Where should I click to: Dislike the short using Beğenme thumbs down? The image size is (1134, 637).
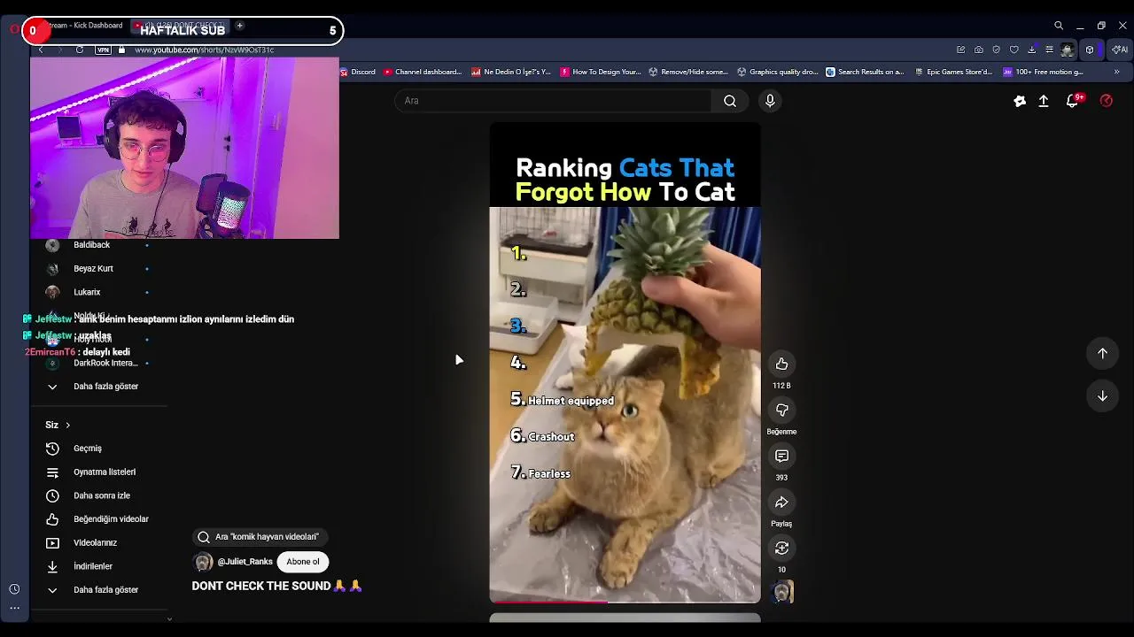[781, 410]
